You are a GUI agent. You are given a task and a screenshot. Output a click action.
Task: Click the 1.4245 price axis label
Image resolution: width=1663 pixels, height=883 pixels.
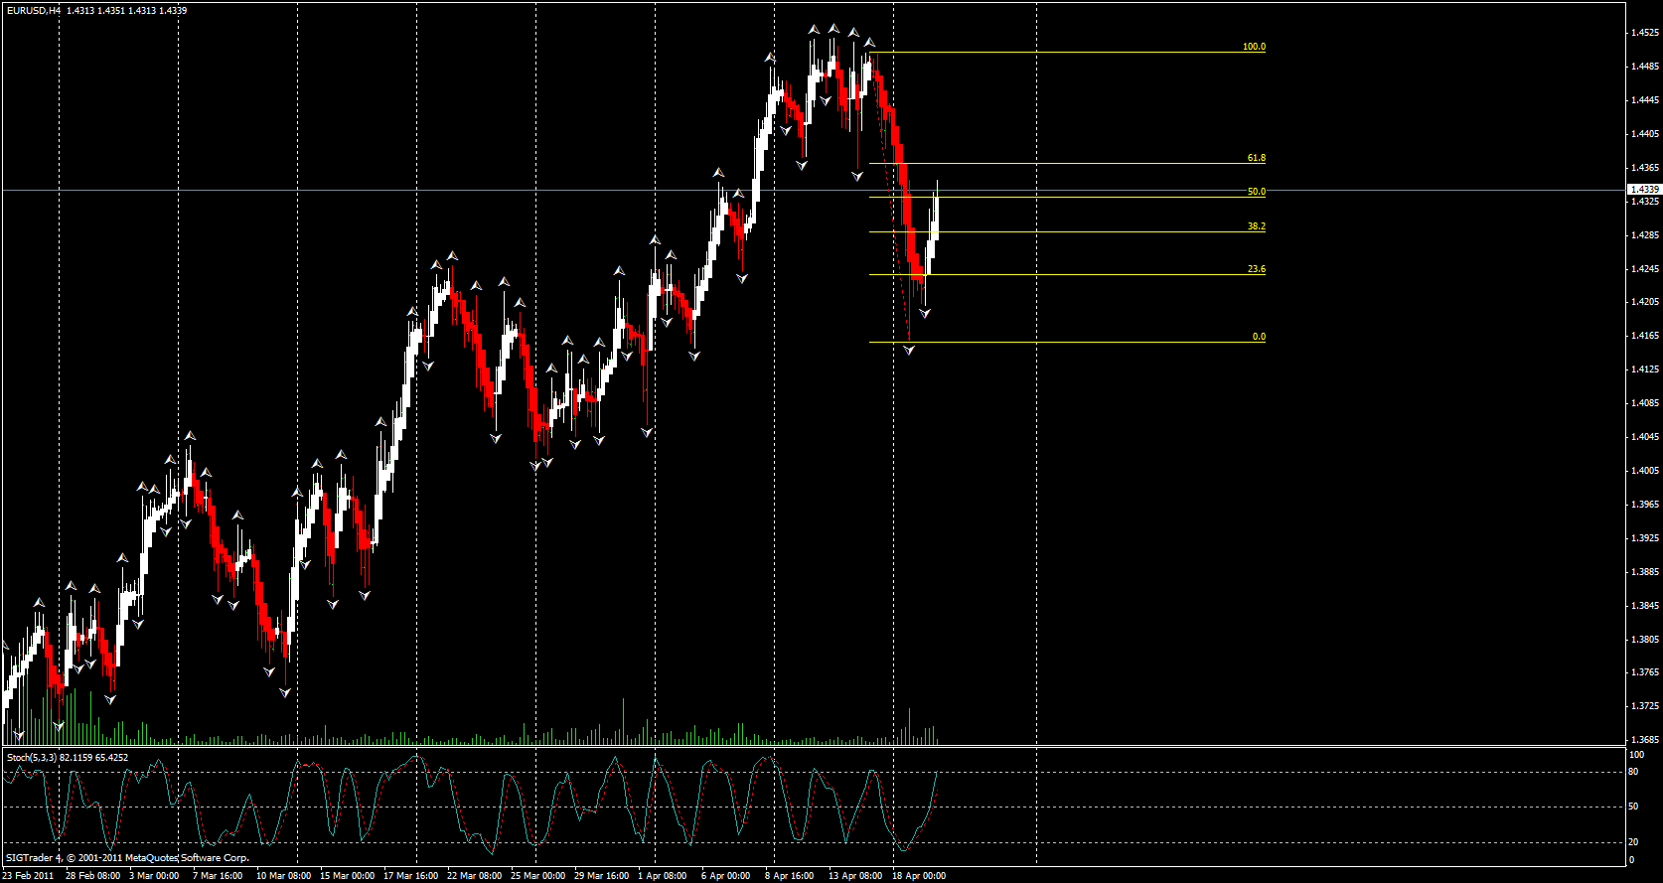click(x=1645, y=268)
